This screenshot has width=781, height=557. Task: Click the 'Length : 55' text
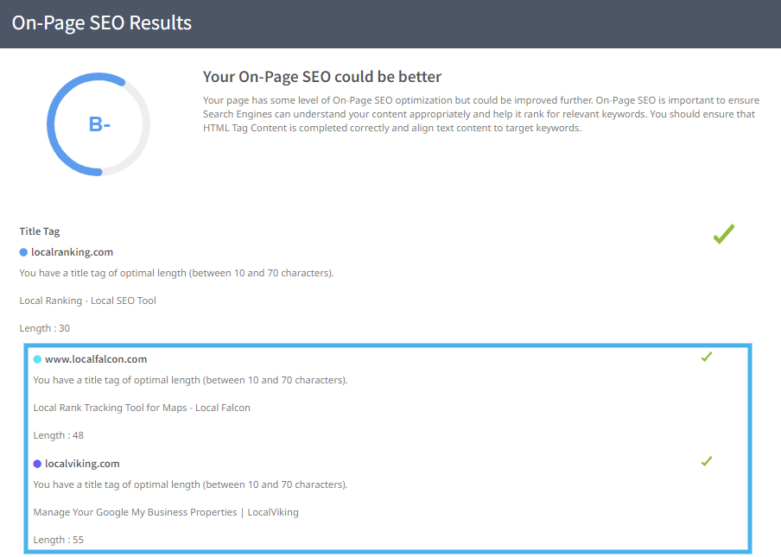tap(59, 540)
